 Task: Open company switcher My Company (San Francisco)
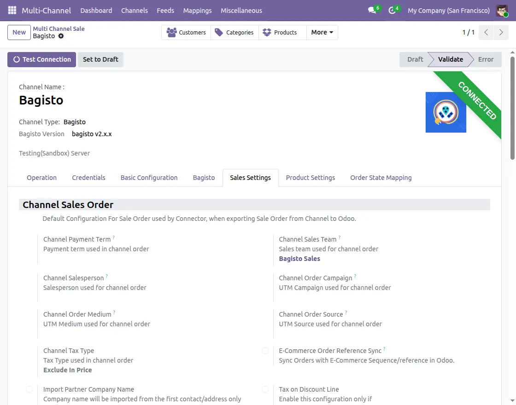click(449, 11)
